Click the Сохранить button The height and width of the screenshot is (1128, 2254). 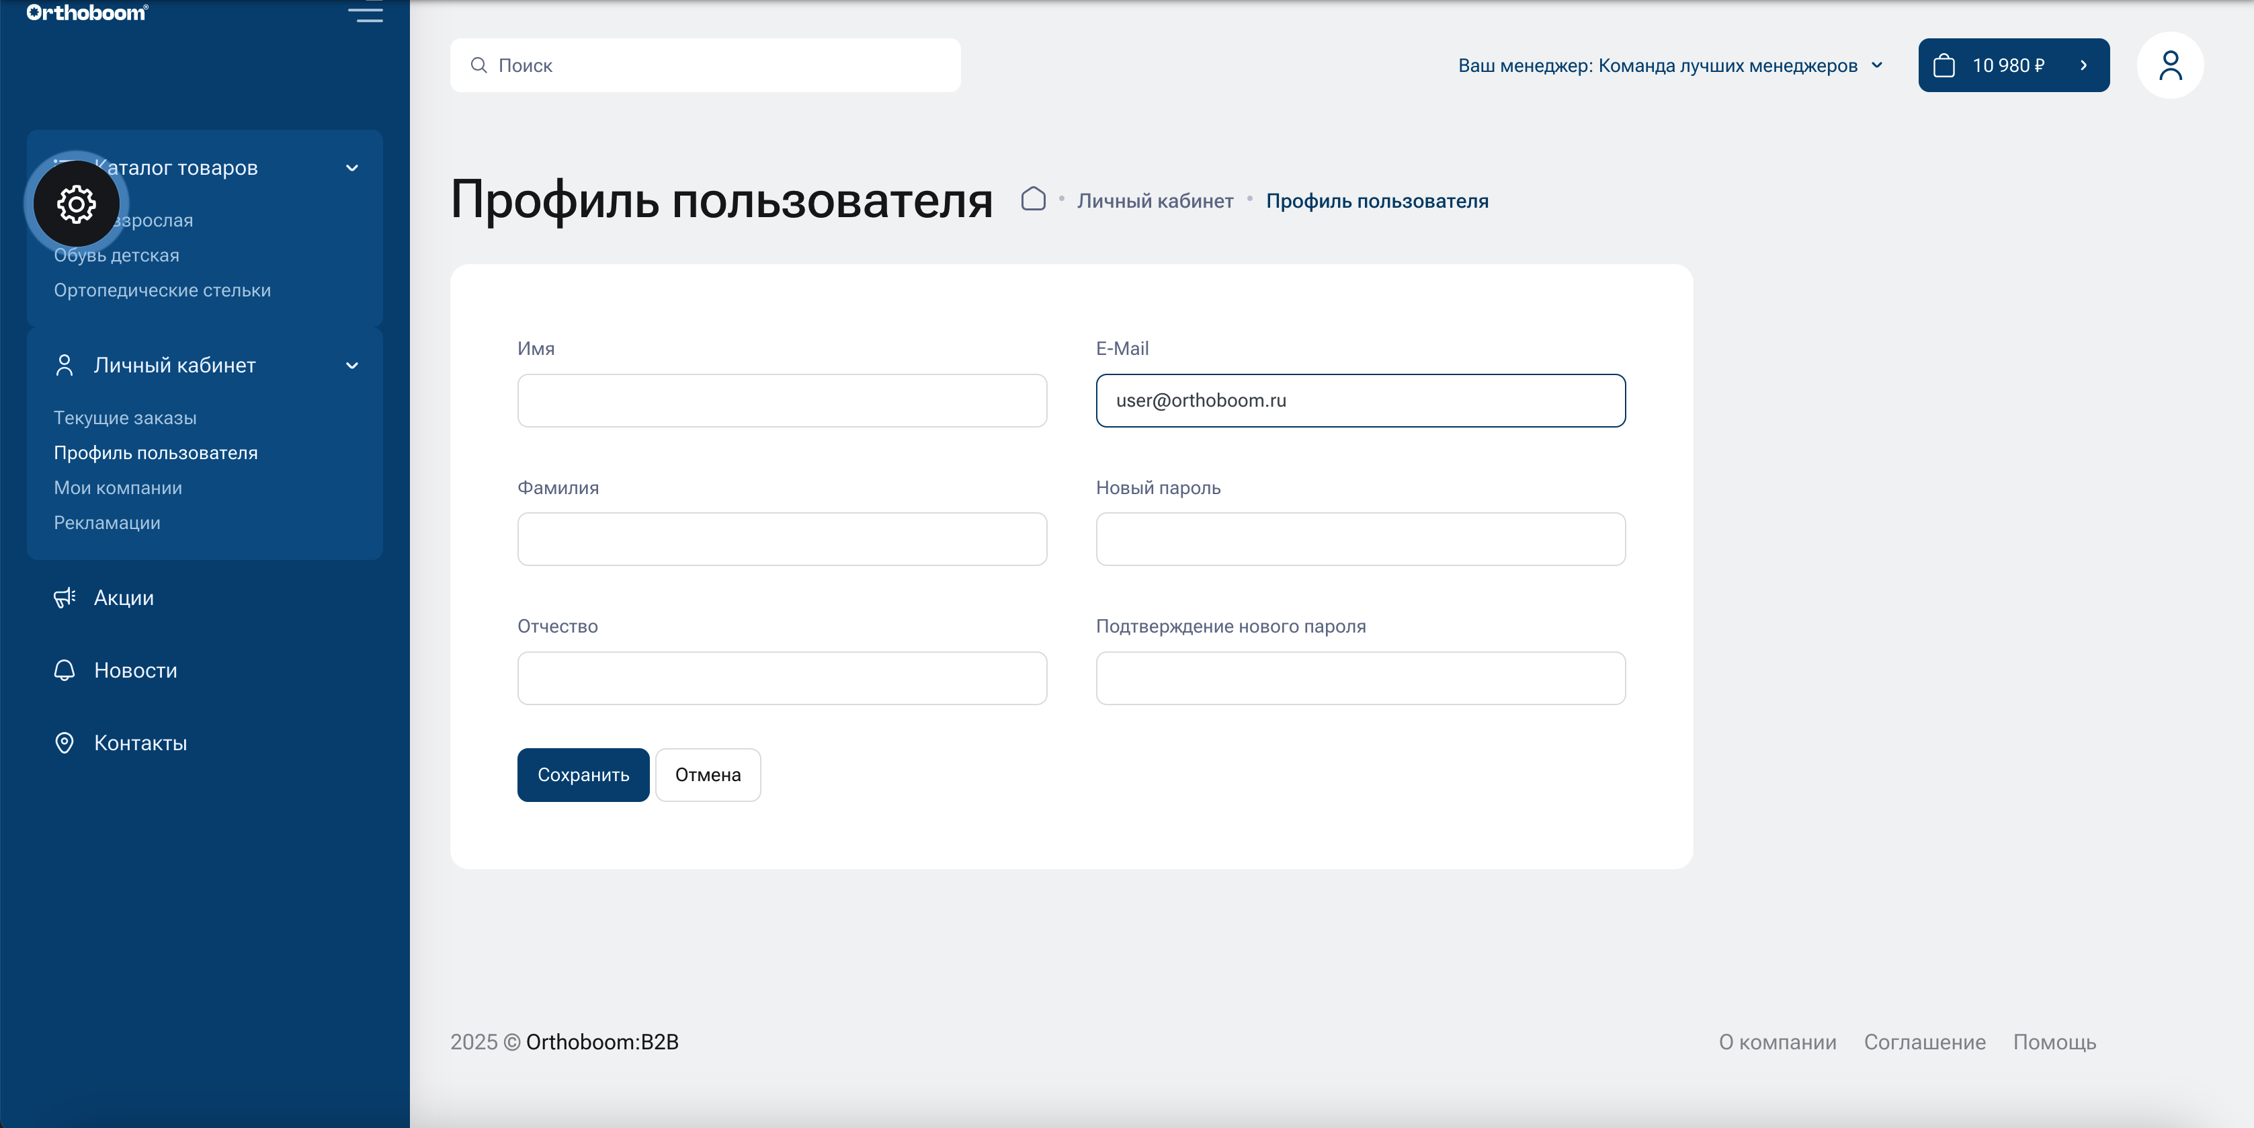(582, 774)
